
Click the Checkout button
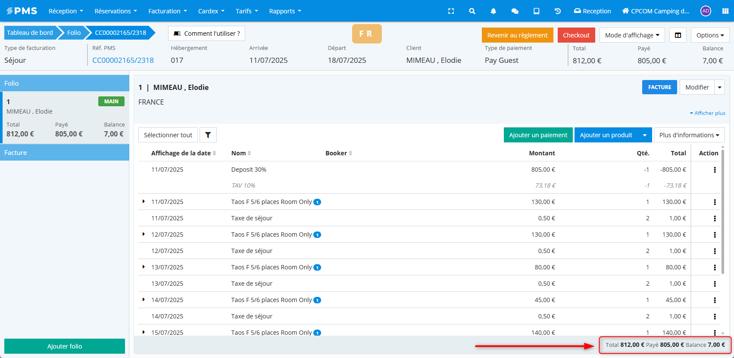click(576, 35)
